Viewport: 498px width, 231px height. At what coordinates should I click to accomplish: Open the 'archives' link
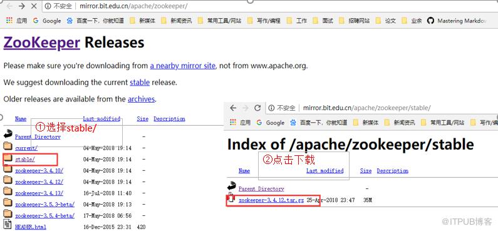click(141, 99)
